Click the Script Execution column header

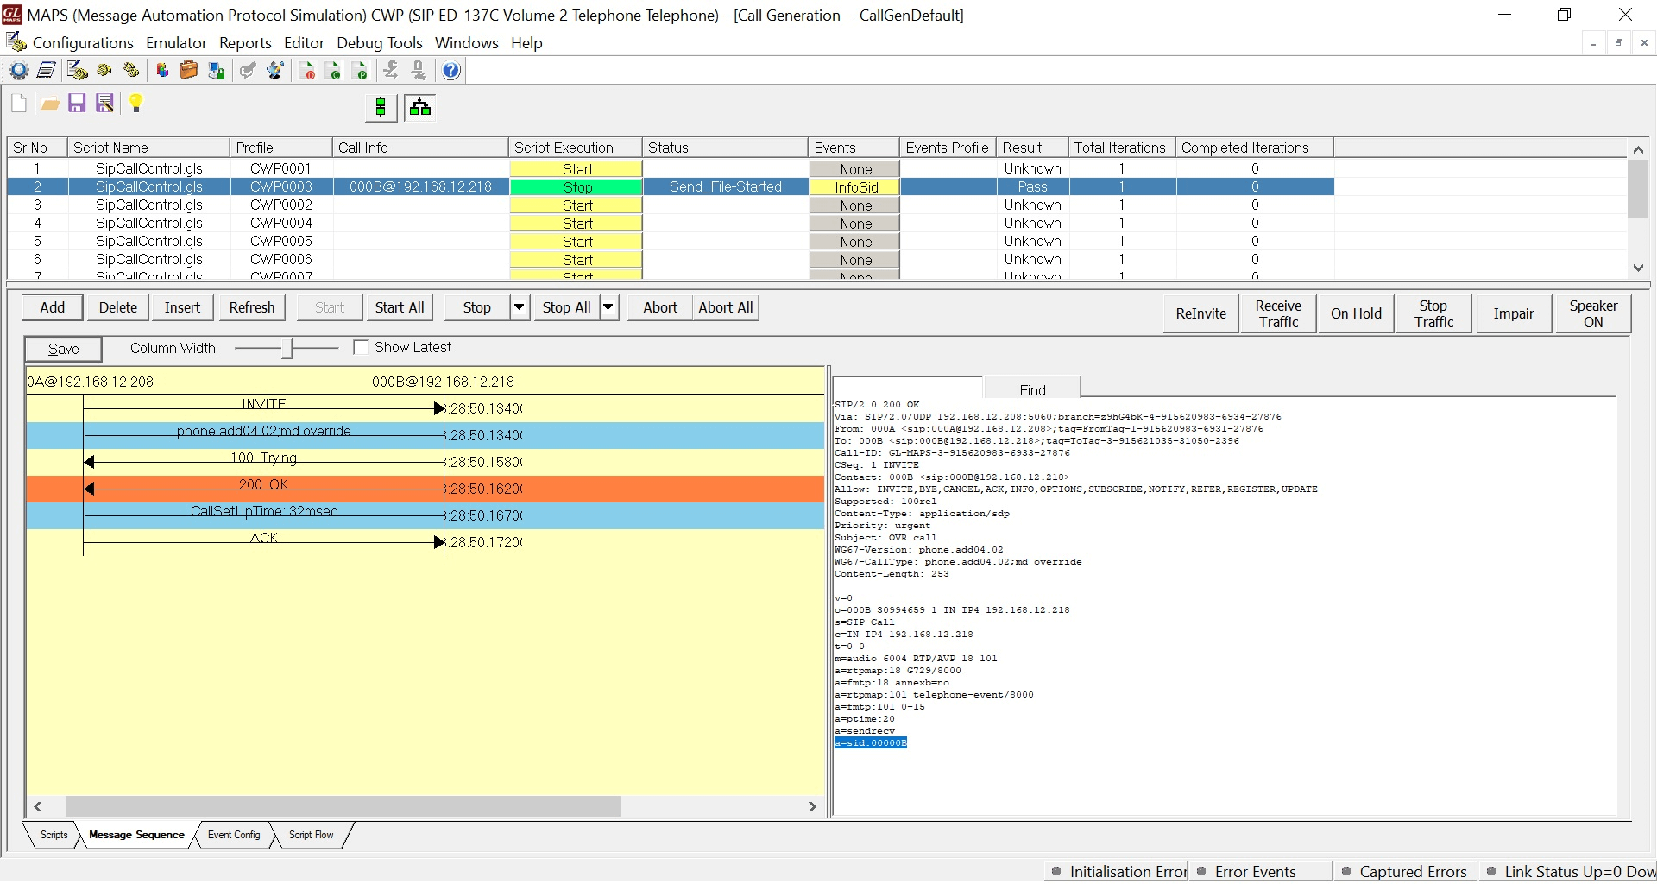pyautogui.click(x=576, y=148)
